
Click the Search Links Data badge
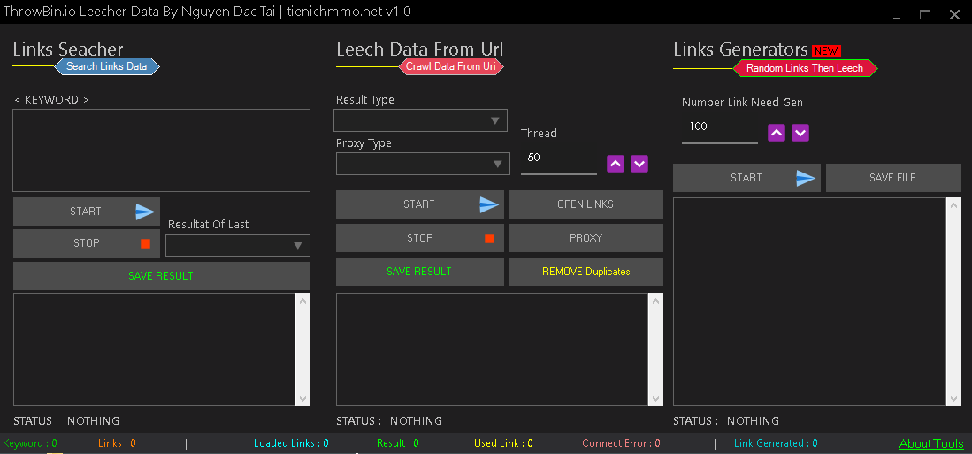click(107, 66)
